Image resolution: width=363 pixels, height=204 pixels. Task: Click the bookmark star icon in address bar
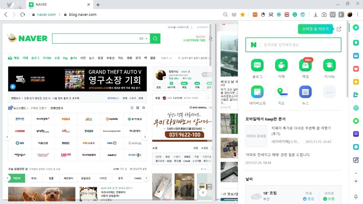coord(243,15)
